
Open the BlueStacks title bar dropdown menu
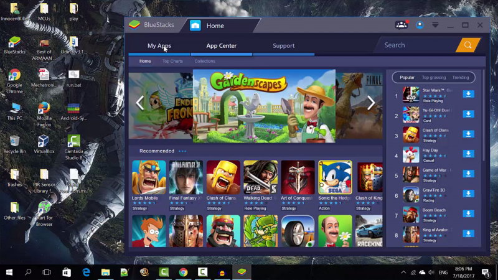435,25
